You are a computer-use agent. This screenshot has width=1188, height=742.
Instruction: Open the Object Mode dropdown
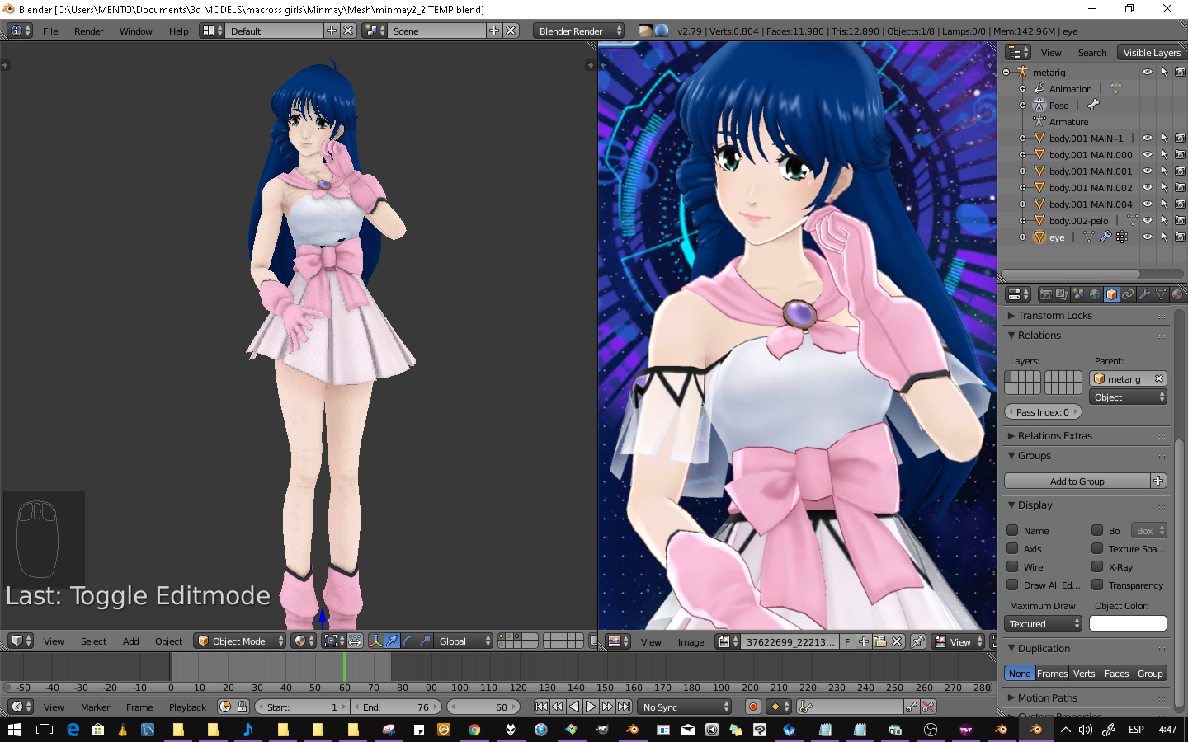tap(240, 641)
